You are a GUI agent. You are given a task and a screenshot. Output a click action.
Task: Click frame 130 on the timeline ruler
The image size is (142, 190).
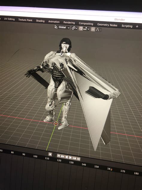(x=71, y=162)
